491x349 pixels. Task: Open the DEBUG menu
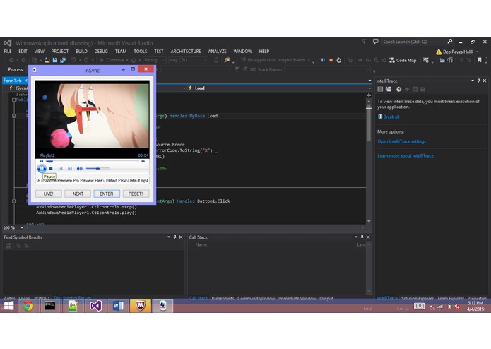(x=101, y=52)
